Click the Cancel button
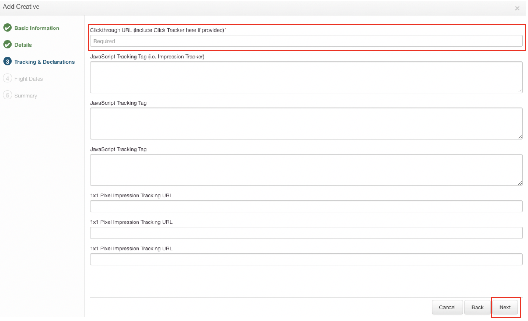This screenshot has width=528, height=321. click(x=447, y=307)
